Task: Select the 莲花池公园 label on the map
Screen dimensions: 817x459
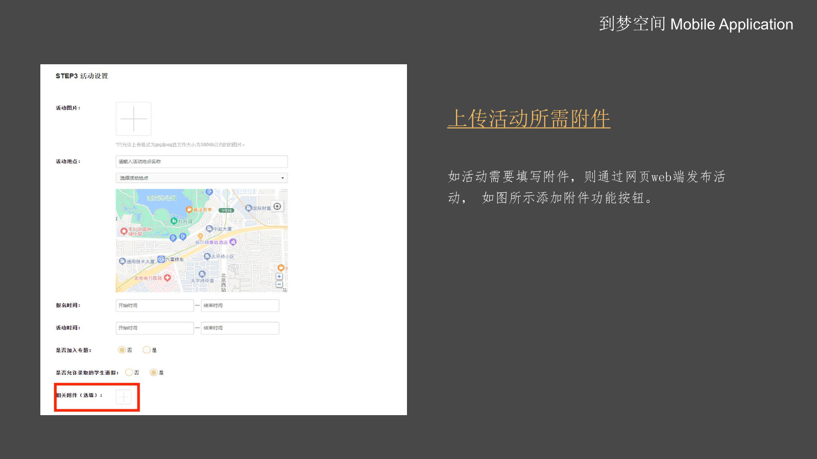Action: point(161,198)
